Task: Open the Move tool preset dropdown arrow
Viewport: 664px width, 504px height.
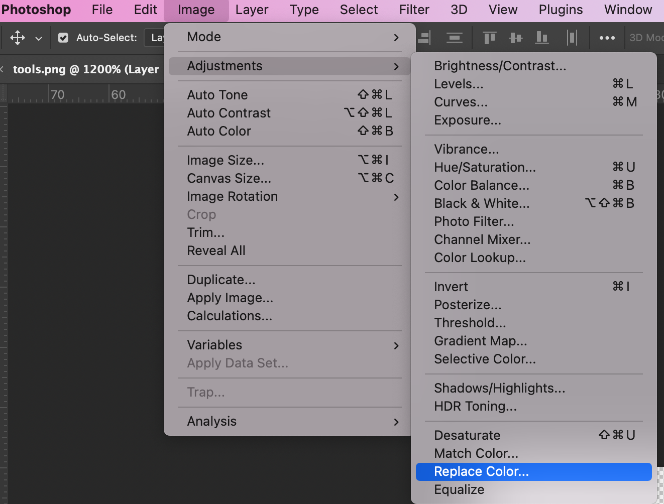Action: pos(39,38)
